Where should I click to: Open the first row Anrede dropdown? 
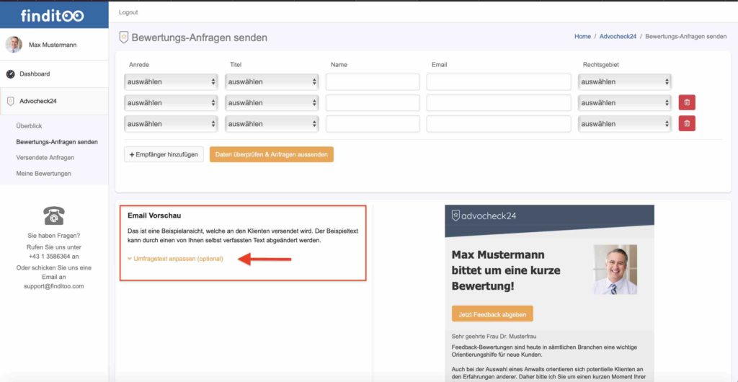(171, 81)
